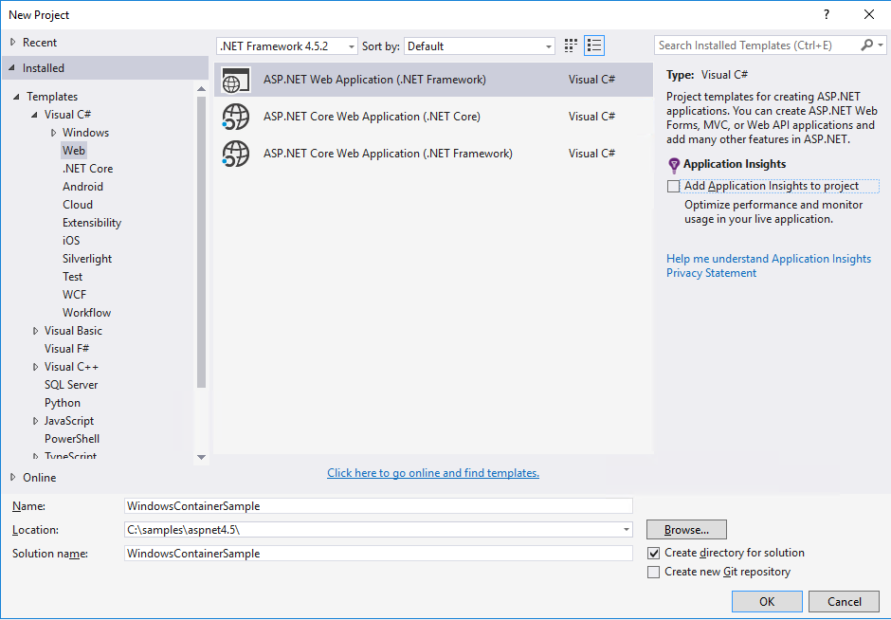Expand the Recent section
Screen dimensions: 891x620
coord(12,42)
